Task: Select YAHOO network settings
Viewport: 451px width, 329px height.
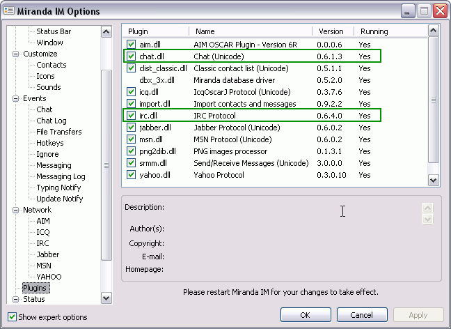Action: point(49,277)
